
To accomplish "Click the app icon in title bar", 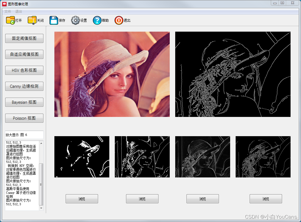I will 4,4.
